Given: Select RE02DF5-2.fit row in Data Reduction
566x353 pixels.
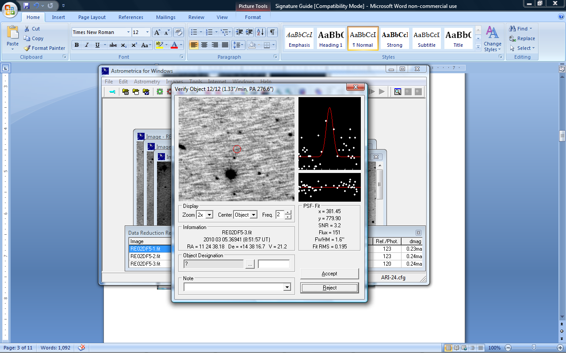Looking at the screenshot, I should (149, 256).
